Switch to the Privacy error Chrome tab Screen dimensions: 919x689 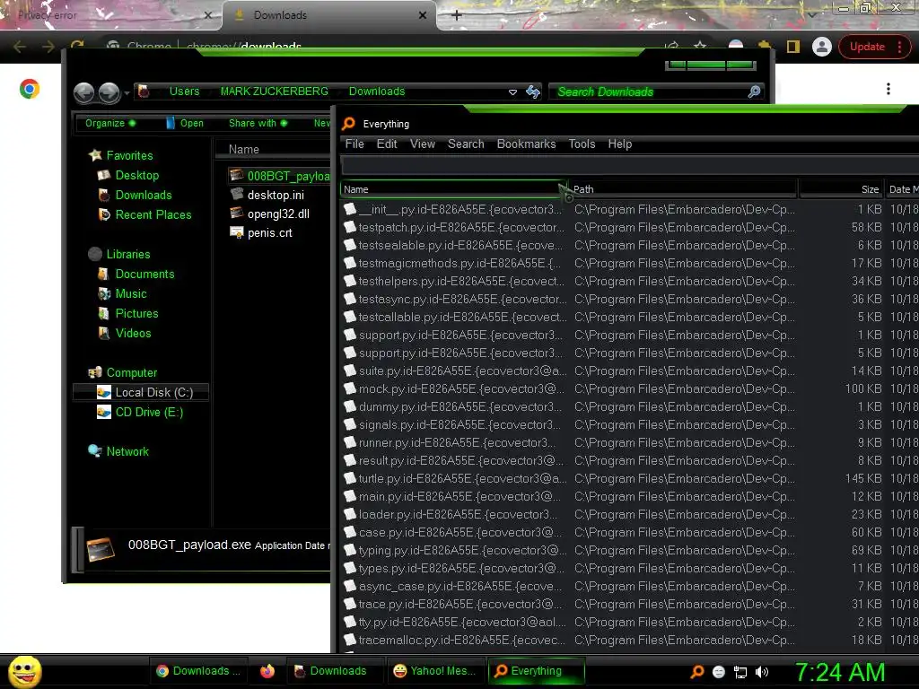click(110, 15)
